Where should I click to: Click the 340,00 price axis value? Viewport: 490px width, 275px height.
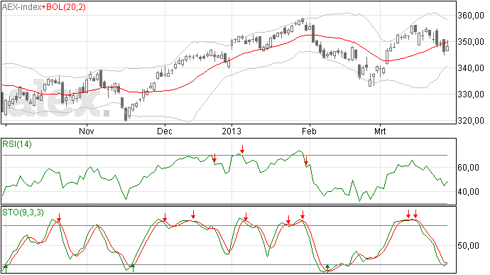click(471, 68)
